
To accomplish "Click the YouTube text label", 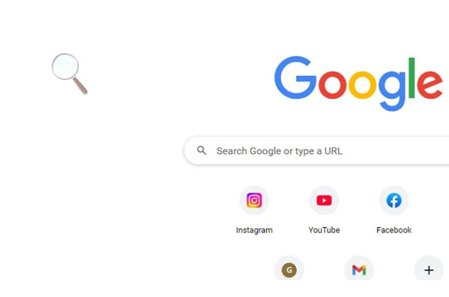I will click(324, 230).
